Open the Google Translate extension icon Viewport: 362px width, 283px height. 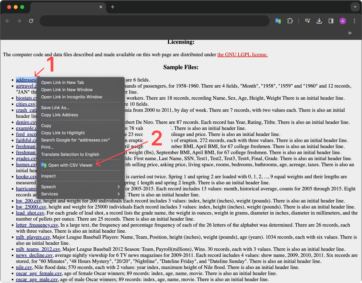278,21
